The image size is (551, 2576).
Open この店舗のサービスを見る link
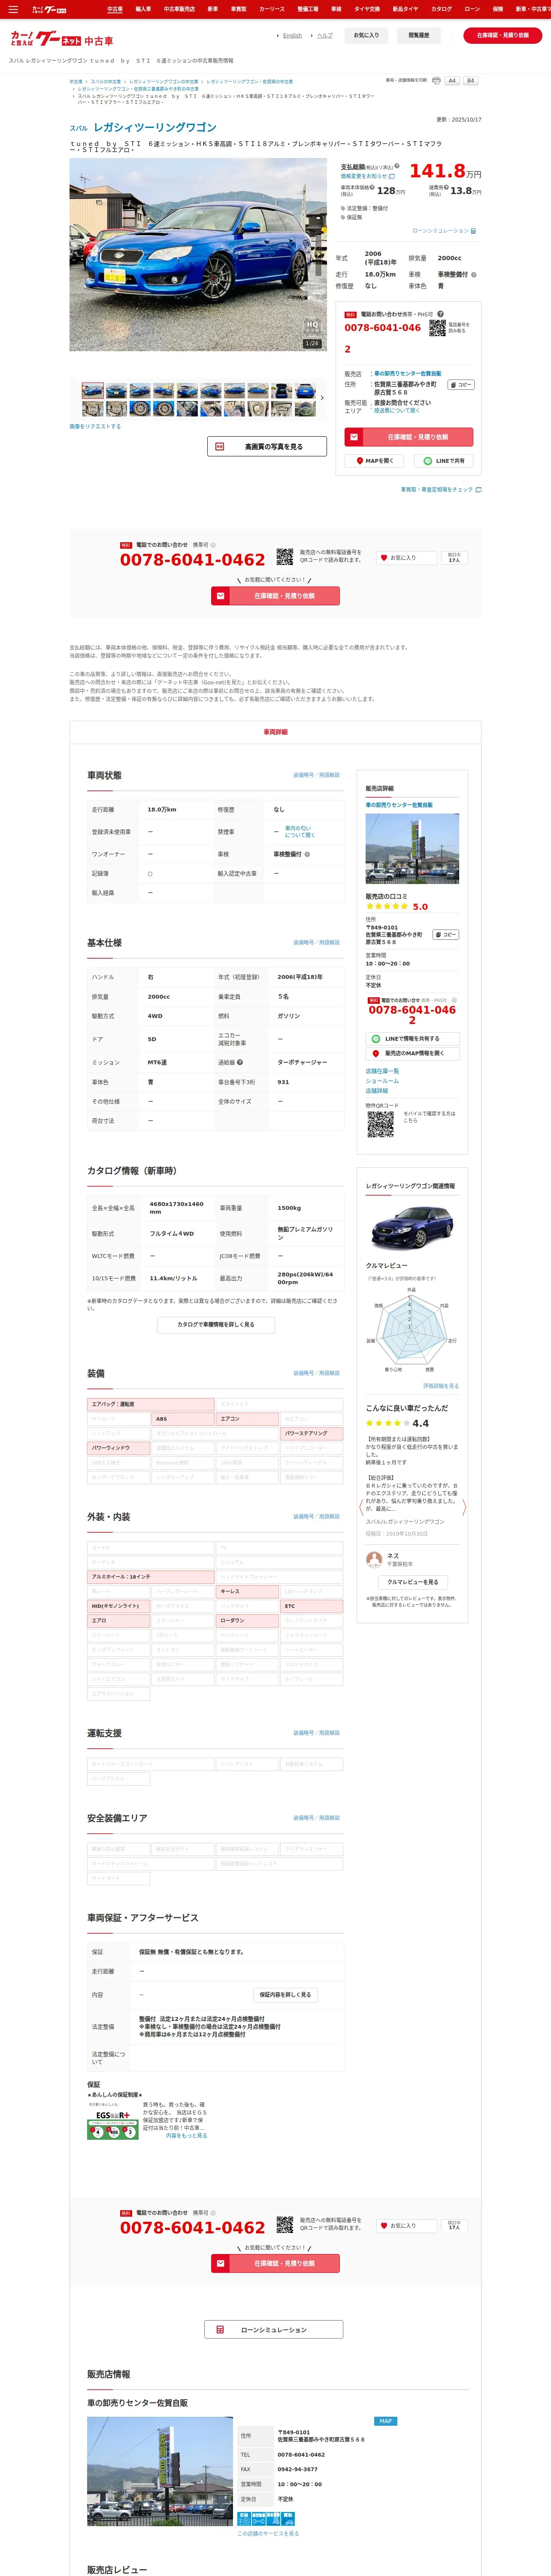click(268, 2533)
